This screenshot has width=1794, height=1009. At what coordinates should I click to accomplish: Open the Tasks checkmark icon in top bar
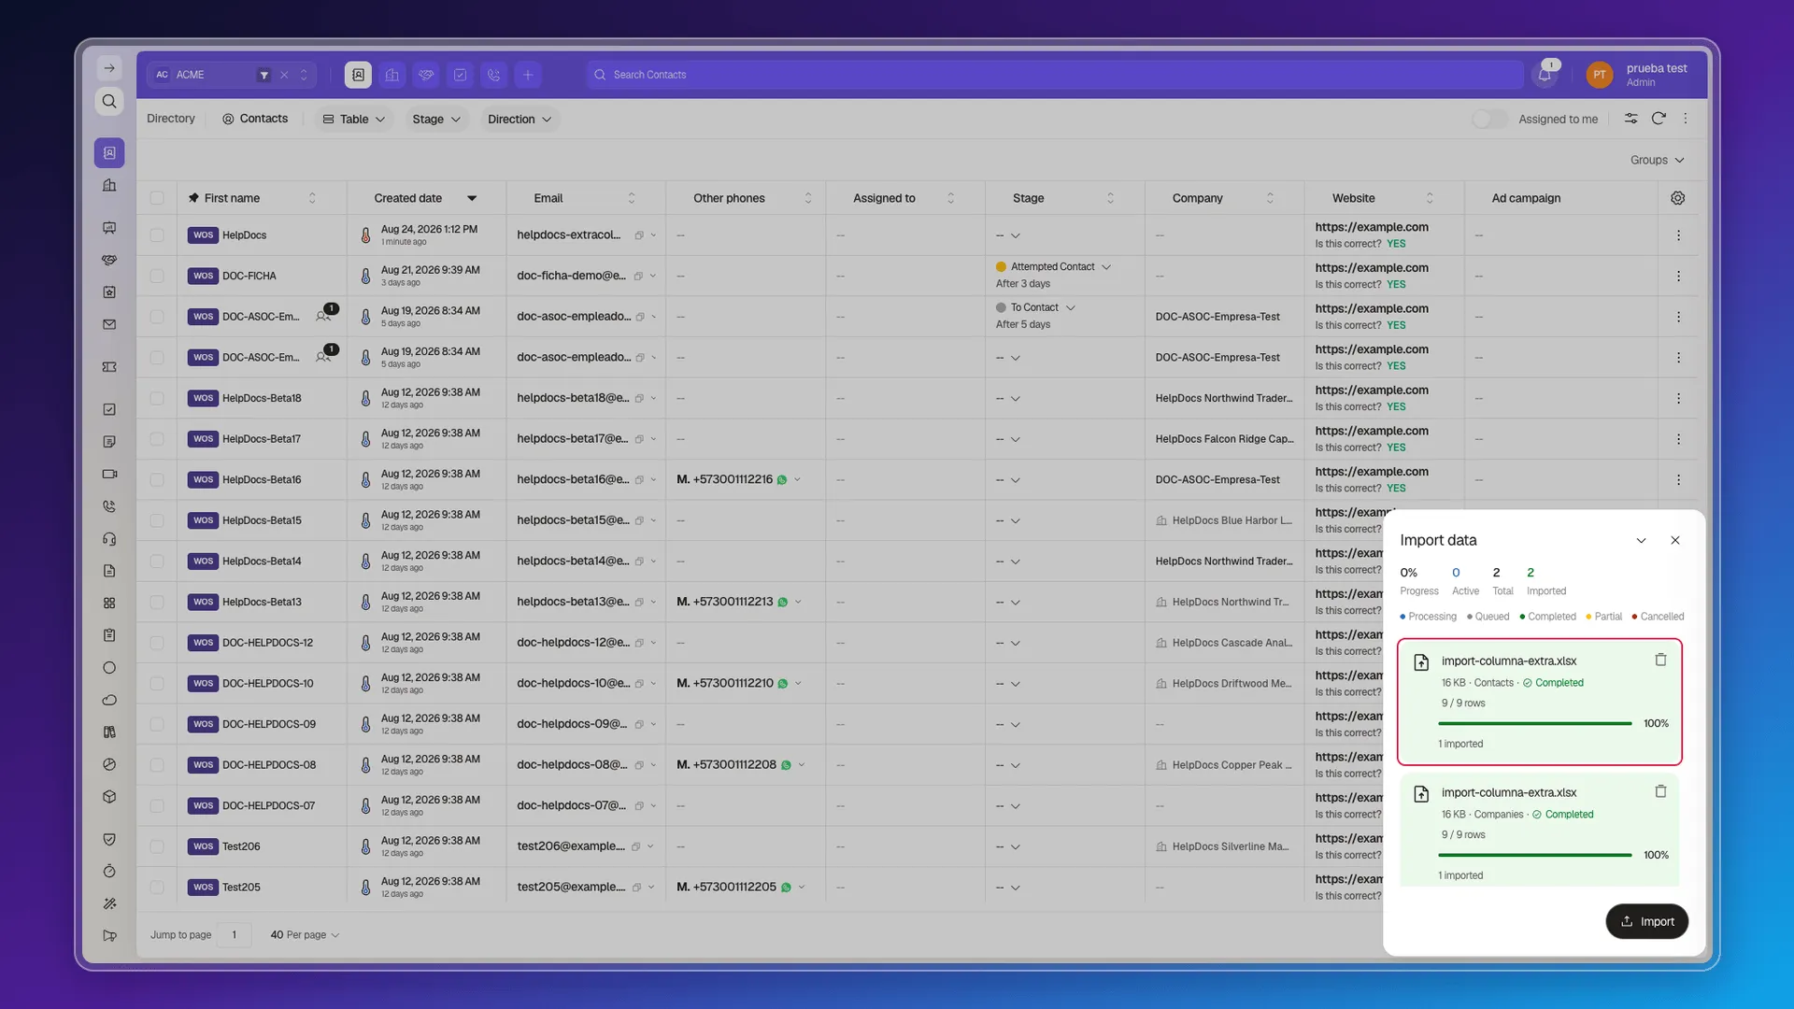tap(460, 75)
